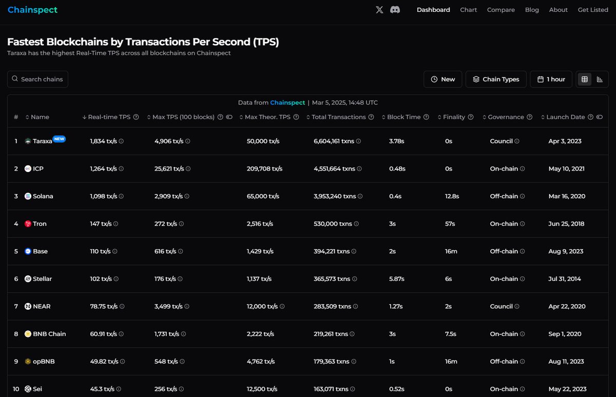Open help icon beside Block Time header
The width and height of the screenshot is (616, 397).
(426, 117)
